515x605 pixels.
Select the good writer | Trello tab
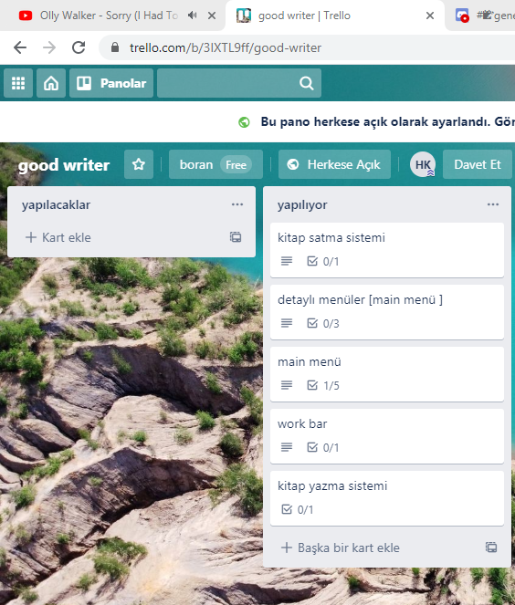[334, 16]
